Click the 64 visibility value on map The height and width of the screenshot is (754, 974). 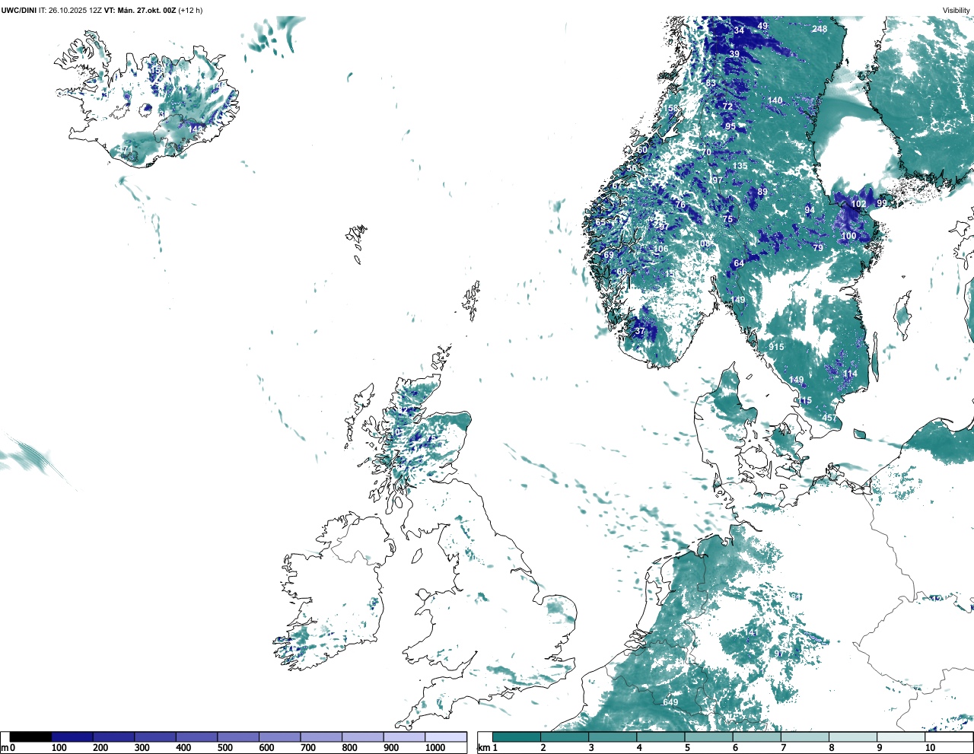coord(739,264)
